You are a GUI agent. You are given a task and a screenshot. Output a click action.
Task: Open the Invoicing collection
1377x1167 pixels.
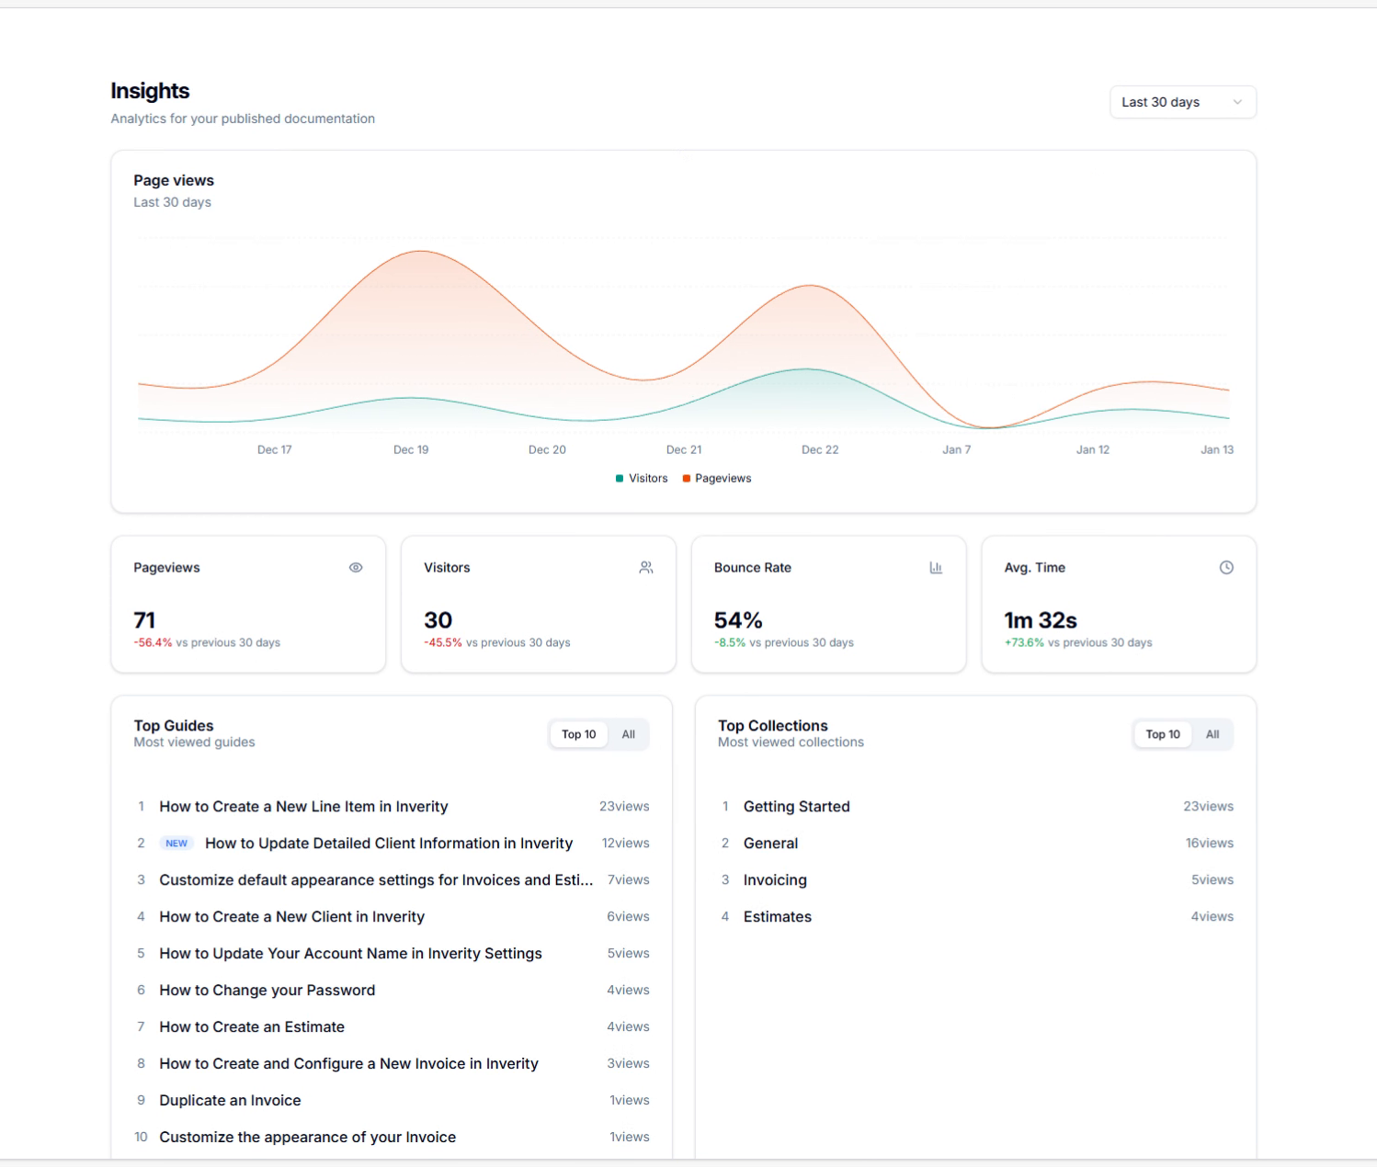tap(775, 880)
